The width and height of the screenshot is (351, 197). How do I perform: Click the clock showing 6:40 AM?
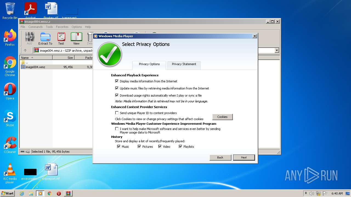pos(337,193)
